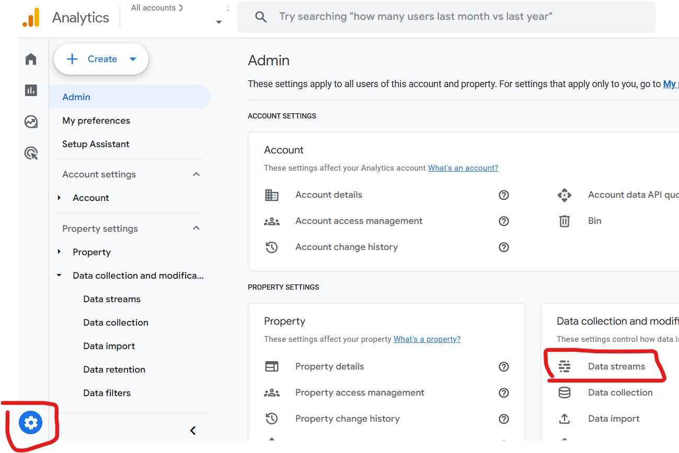Open Data import in the card
679x453 pixels.
[x=614, y=419]
